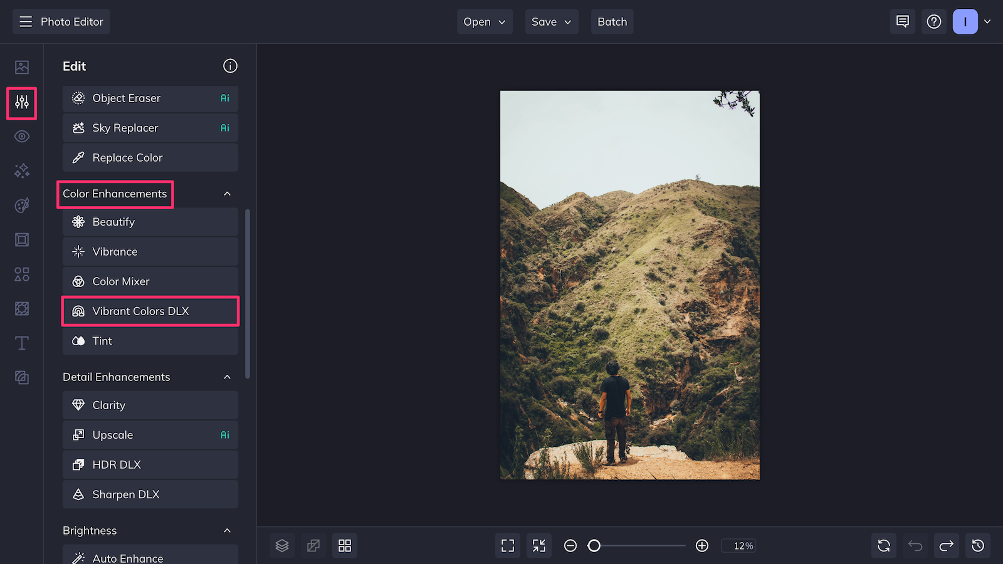1003x564 pixels.
Task: Select the Artsy palette tool
Action: point(21,205)
